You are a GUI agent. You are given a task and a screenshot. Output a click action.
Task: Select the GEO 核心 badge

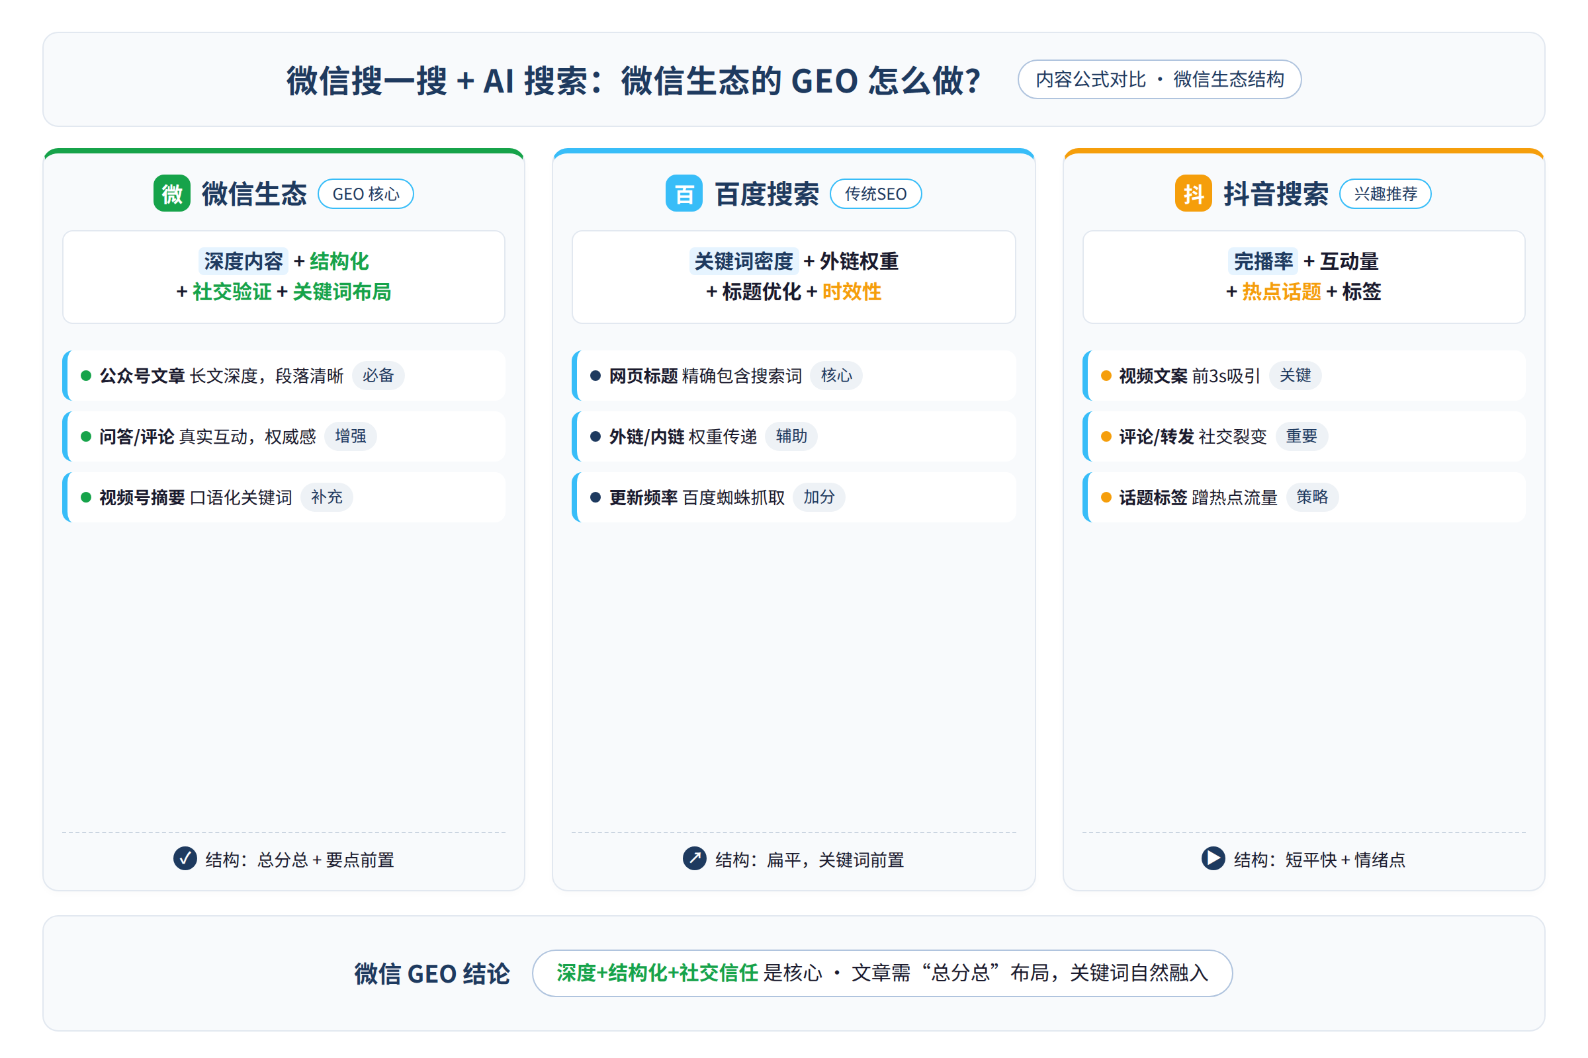click(x=366, y=194)
